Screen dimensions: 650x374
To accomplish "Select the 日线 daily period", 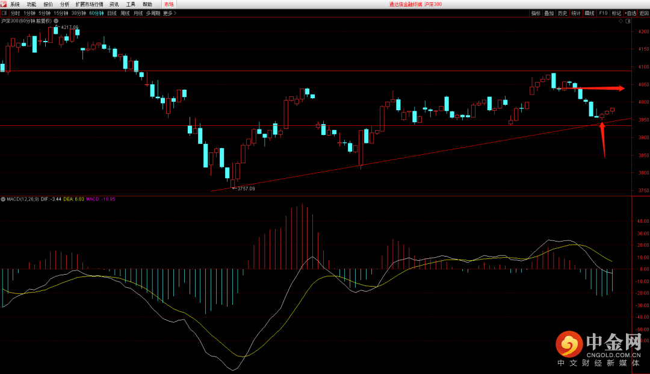I will tap(111, 13).
